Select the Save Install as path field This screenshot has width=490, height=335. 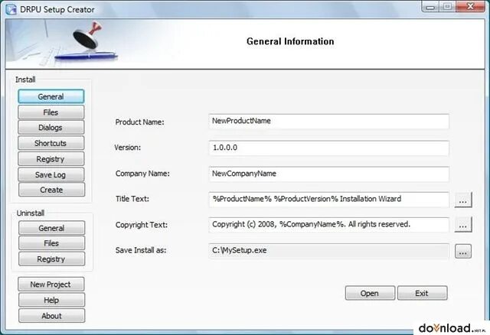[x=328, y=251]
